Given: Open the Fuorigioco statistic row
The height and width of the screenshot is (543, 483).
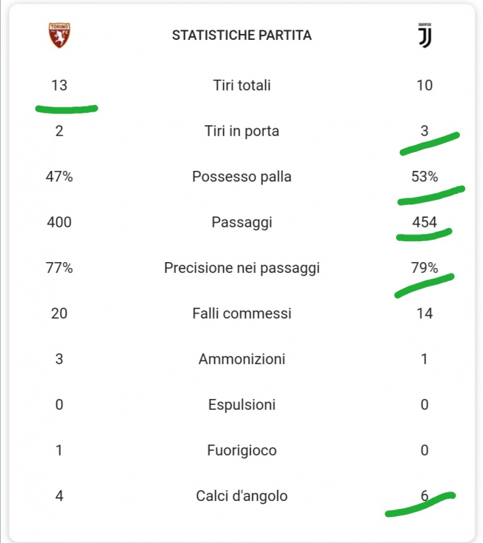Looking at the screenshot, I should pyautogui.click(x=241, y=450).
